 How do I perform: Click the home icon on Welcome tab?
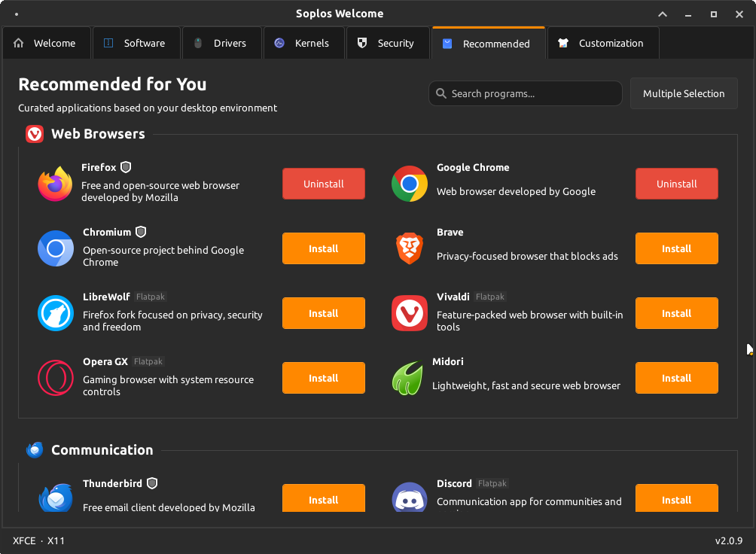coord(18,43)
